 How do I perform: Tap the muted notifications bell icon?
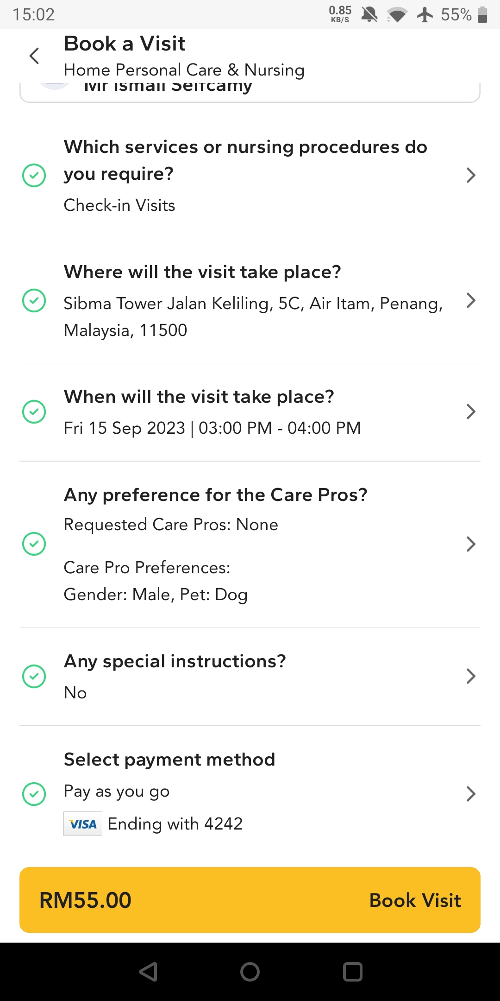click(x=369, y=14)
